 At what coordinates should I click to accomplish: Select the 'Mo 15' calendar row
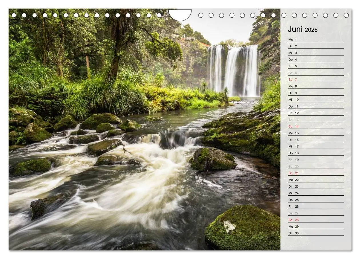point(316,133)
